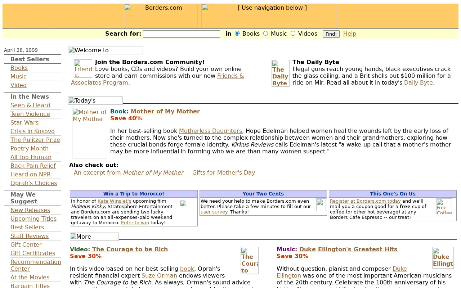The image size is (461, 288).
Task: Select the Videos search radio button
Action: [x=293, y=33]
